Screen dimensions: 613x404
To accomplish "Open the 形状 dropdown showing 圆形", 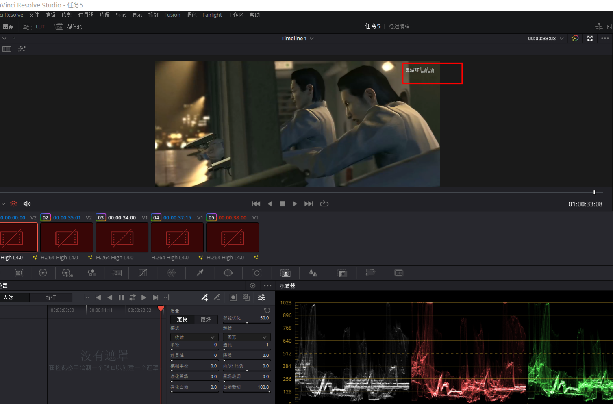I will tap(246, 337).
